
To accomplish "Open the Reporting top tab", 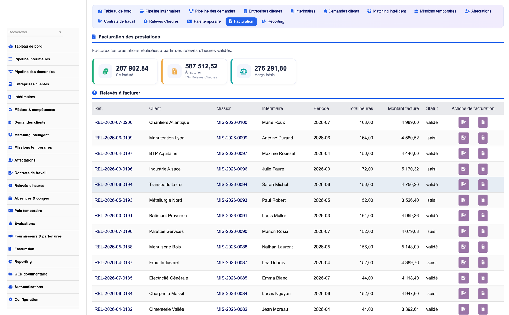I will 273,21.
